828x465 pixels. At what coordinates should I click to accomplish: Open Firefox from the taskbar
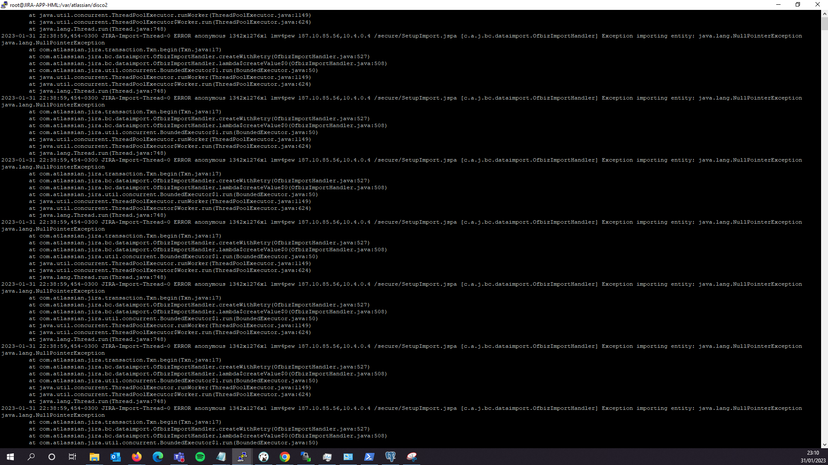point(137,457)
